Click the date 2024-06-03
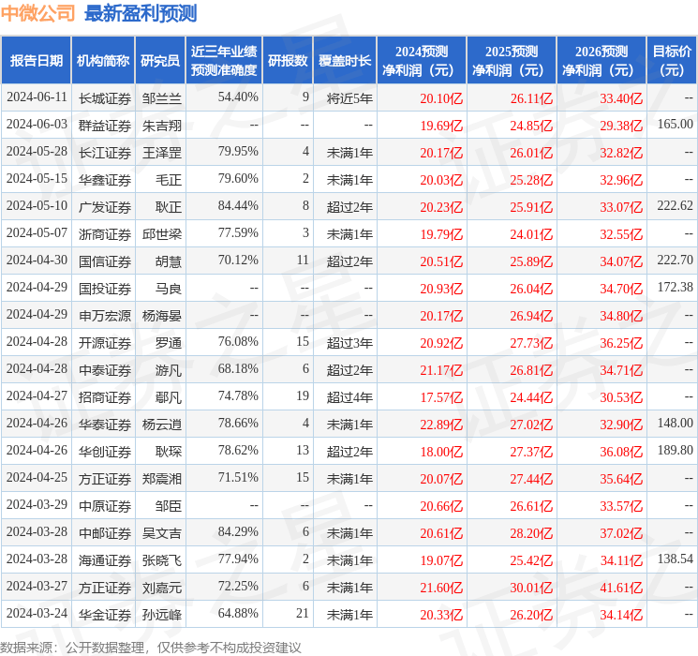 pyautogui.click(x=37, y=125)
